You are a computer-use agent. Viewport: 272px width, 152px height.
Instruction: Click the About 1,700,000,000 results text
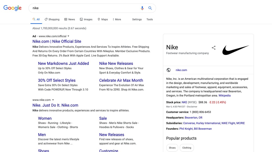(59, 28)
